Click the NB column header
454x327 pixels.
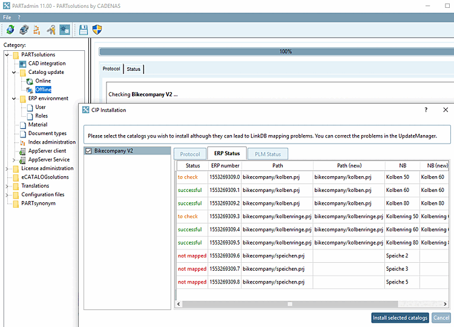pyautogui.click(x=403, y=166)
